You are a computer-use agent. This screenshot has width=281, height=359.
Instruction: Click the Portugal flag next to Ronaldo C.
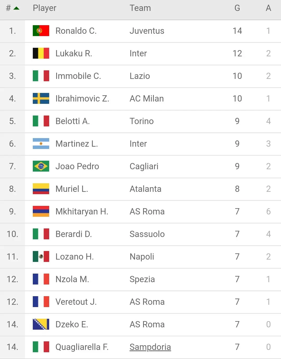pyautogui.click(x=41, y=31)
